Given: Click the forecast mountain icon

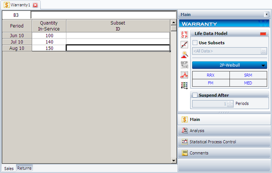Looking at the screenshot, I should tap(184, 55).
